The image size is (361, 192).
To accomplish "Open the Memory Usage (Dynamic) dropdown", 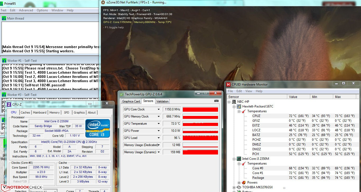I will point(159,152).
